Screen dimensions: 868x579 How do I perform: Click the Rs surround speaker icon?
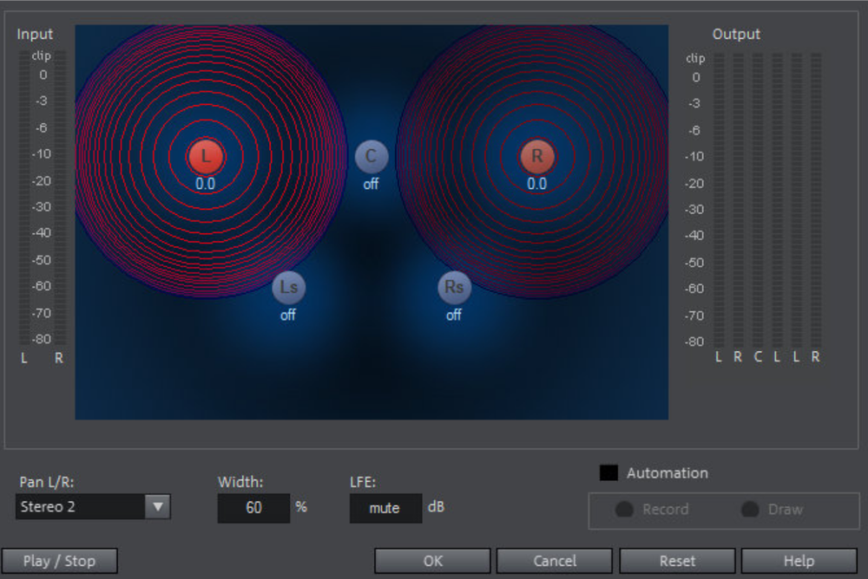point(454,288)
